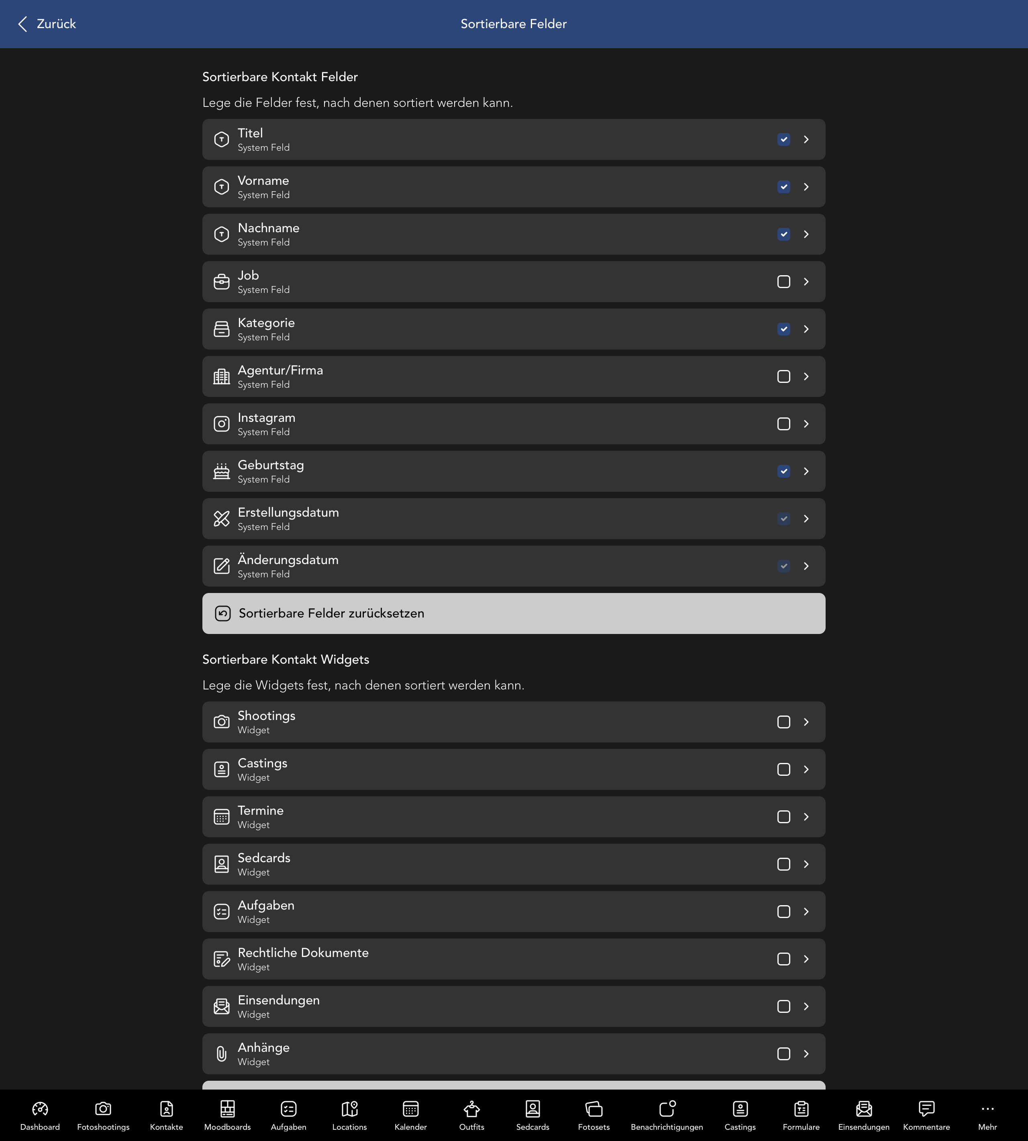Click the Instagram row icon

(x=221, y=424)
